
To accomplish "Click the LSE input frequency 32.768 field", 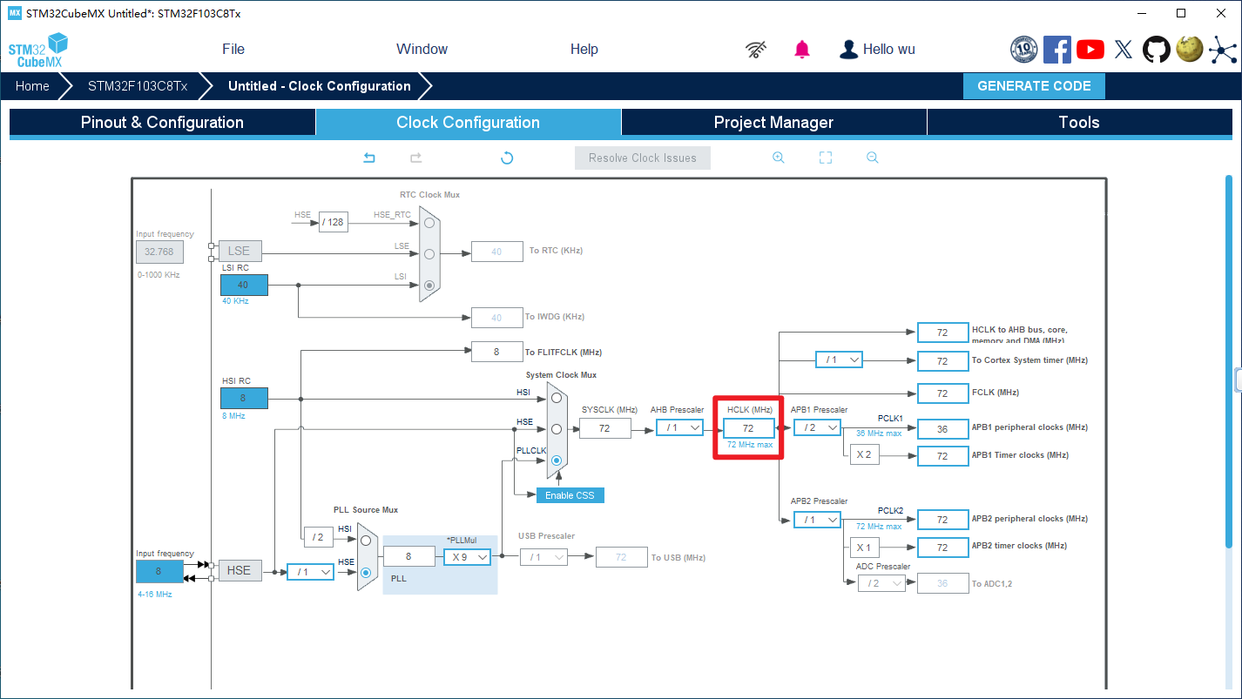I will coord(159,252).
